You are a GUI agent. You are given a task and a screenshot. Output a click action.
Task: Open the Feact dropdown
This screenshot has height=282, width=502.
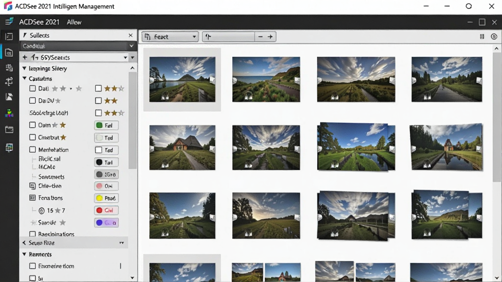tap(170, 37)
